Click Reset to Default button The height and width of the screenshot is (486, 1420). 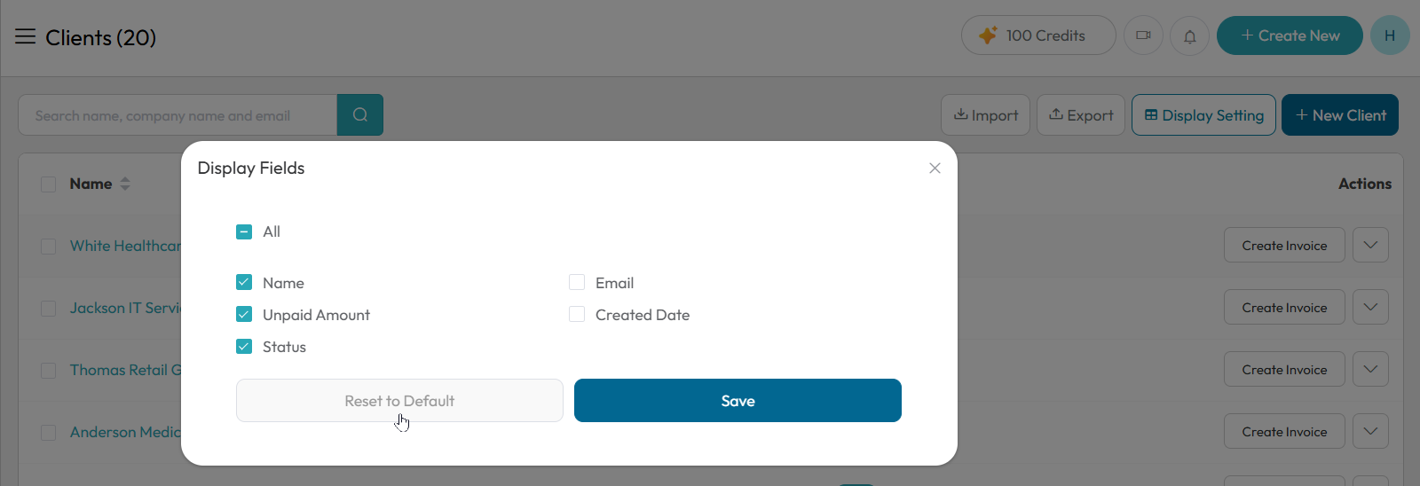pos(399,400)
